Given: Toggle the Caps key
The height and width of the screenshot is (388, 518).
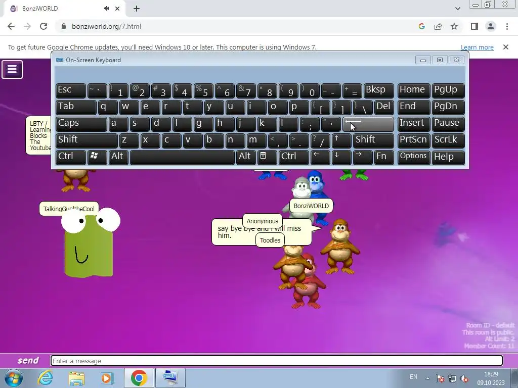Looking at the screenshot, I should [81, 124].
